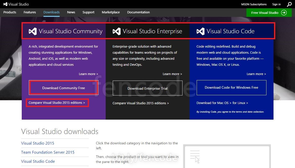Click Sign in
Image resolution: width=295 pixels, height=168 pixels.
point(276,4)
